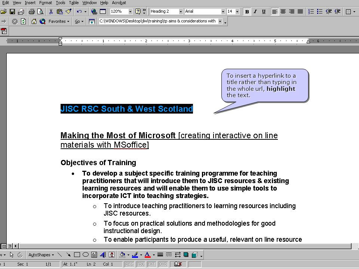Go to the Start Page home icon
This screenshot has width=359, height=269.
(34, 22)
